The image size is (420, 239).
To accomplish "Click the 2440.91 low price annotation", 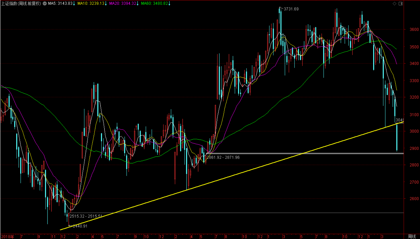I will point(80,226).
